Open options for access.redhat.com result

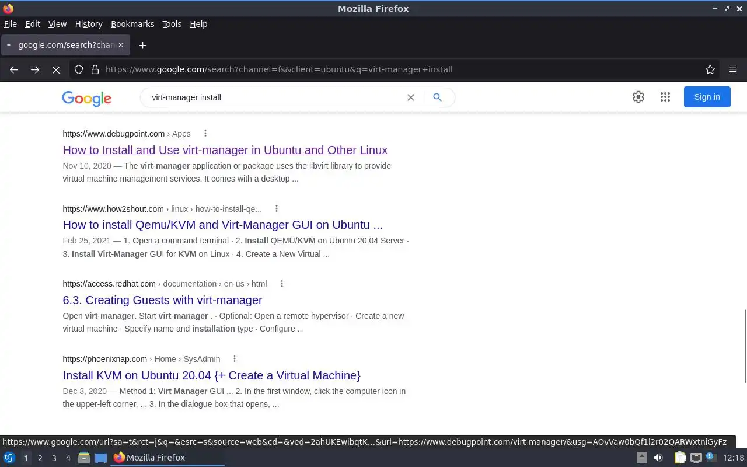pyautogui.click(x=281, y=284)
